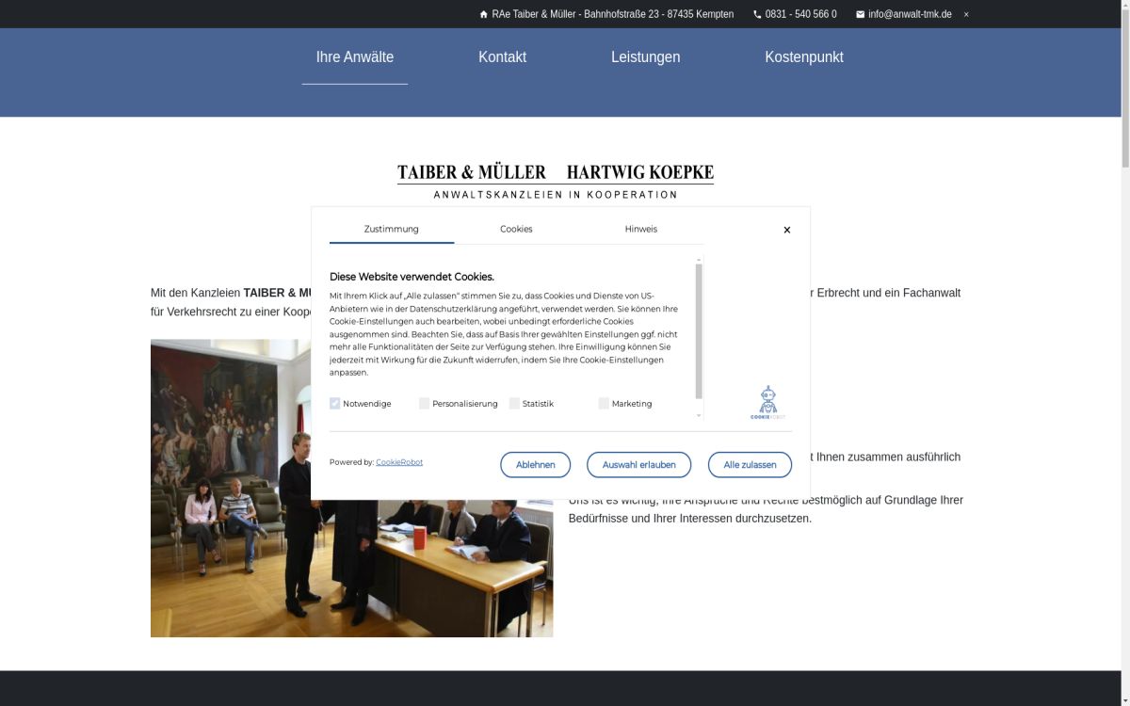Viewport: 1130px width, 706px height.
Task: Enable the Marketing cookies checkbox
Action: pos(604,403)
